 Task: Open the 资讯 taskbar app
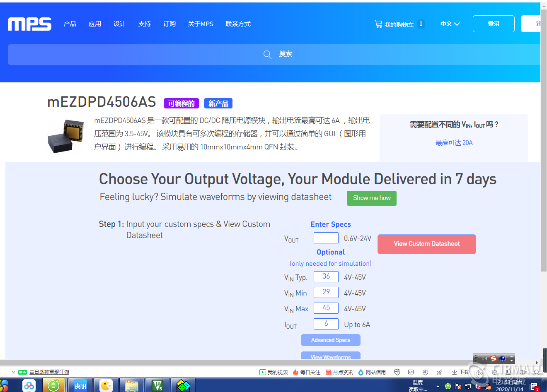[x=80, y=386]
